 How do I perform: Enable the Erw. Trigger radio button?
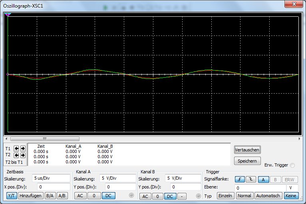pyautogui.click(x=292, y=165)
